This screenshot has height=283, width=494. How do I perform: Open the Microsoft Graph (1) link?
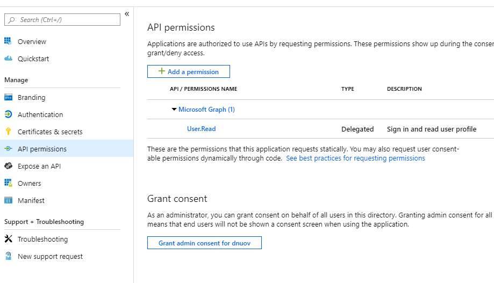(206, 109)
